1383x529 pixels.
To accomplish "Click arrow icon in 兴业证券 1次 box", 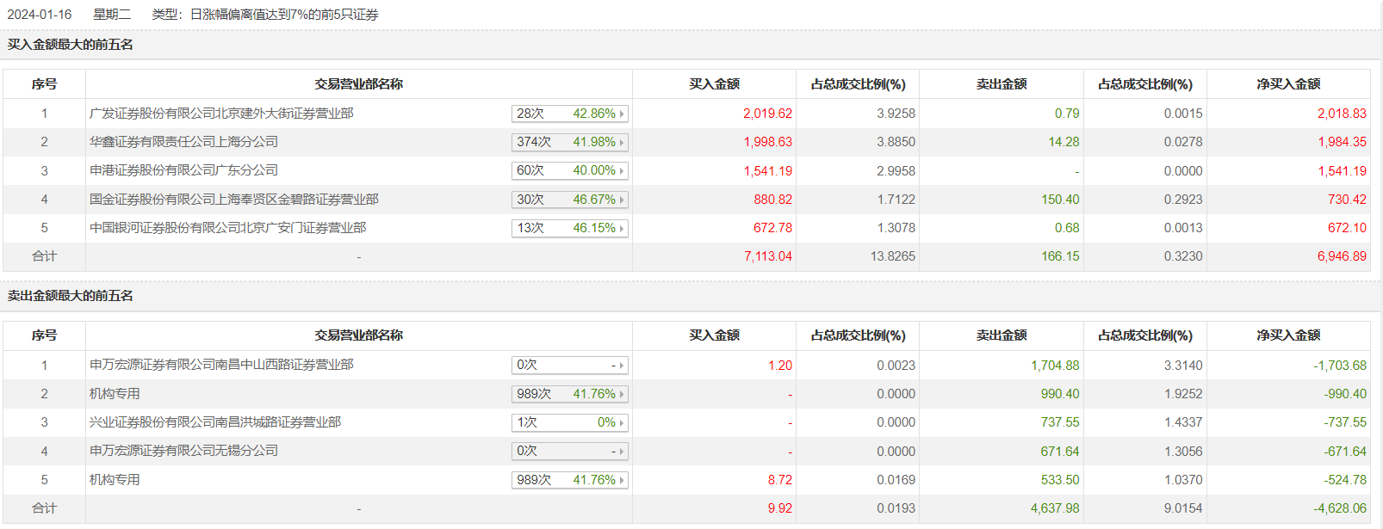I will click(x=622, y=422).
